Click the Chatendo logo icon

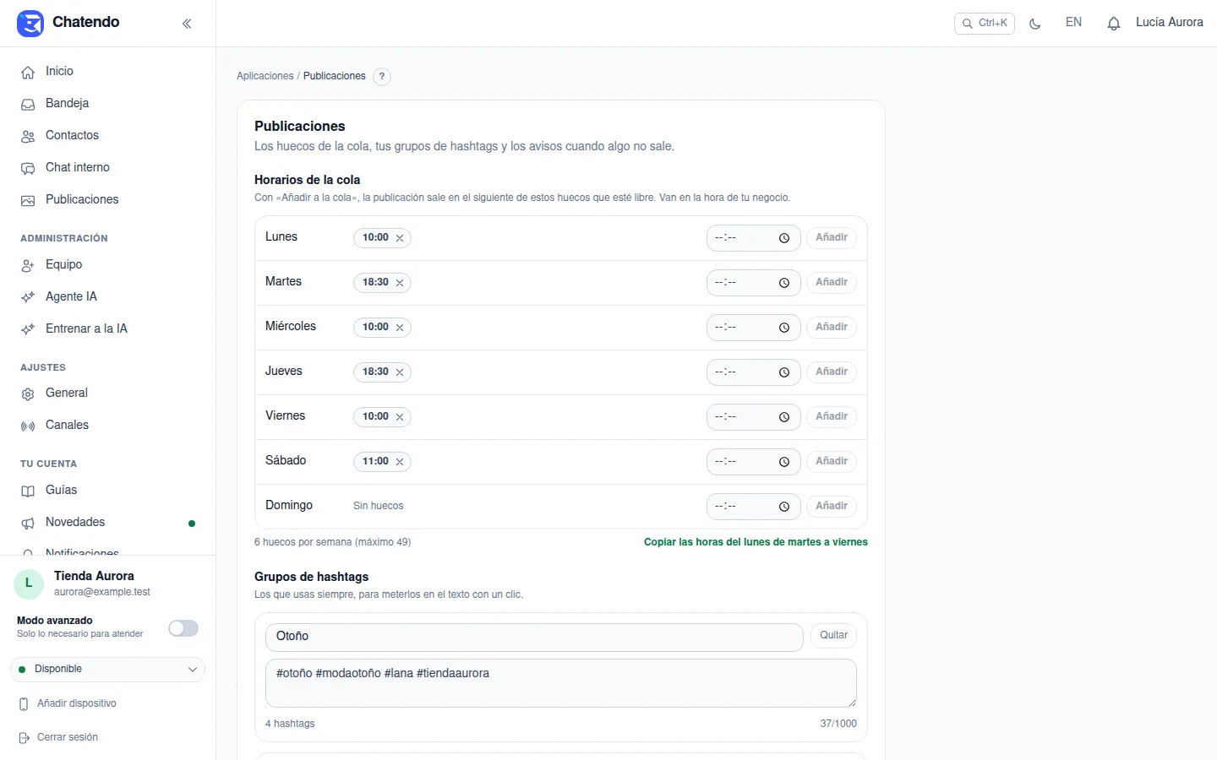click(x=30, y=24)
